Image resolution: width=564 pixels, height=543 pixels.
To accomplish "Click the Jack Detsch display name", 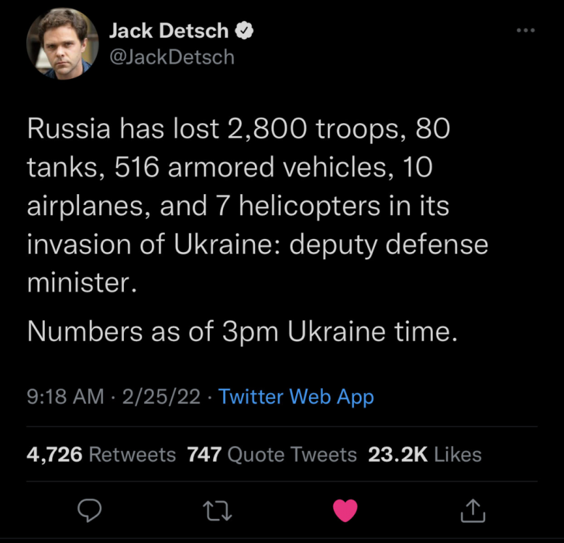I will click(x=169, y=30).
